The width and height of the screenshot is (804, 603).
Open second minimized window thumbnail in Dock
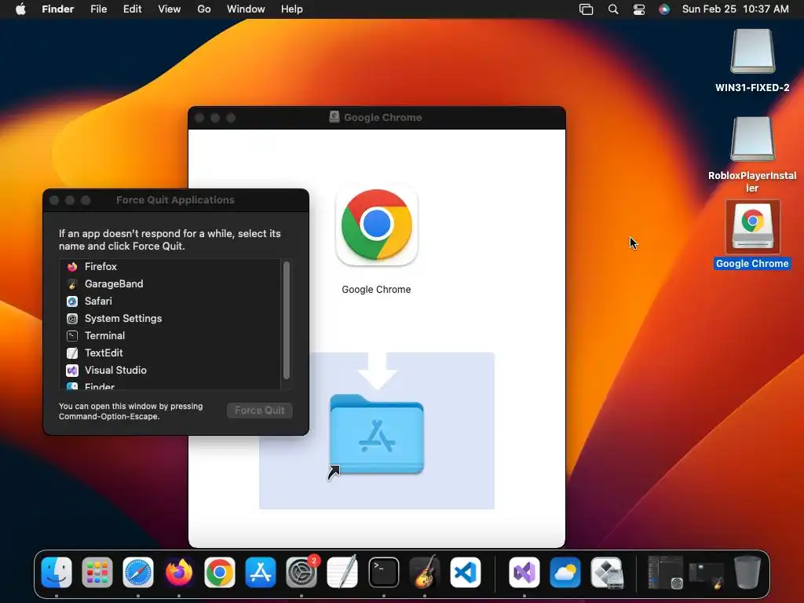(707, 574)
